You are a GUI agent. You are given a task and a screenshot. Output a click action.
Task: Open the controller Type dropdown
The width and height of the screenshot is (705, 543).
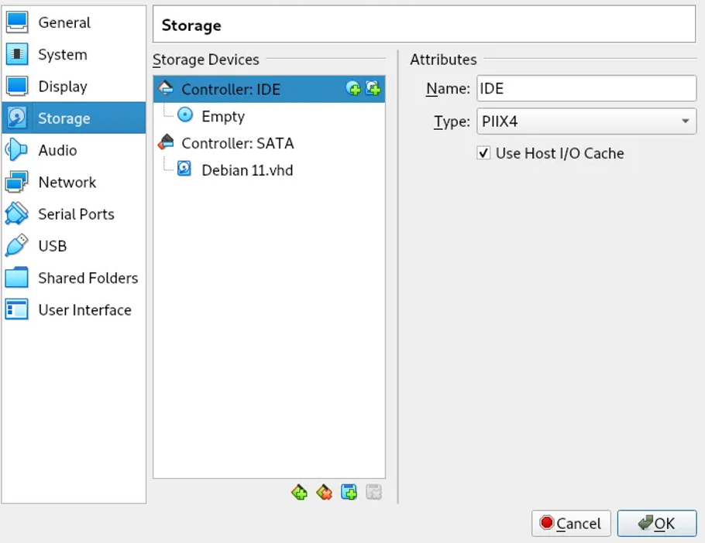pyautogui.click(x=586, y=121)
